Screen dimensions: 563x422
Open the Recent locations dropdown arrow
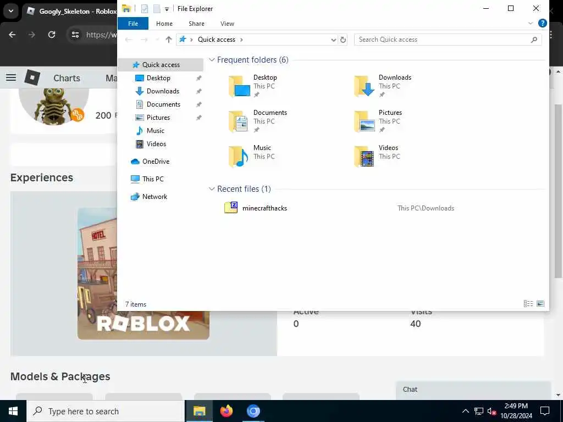(157, 40)
